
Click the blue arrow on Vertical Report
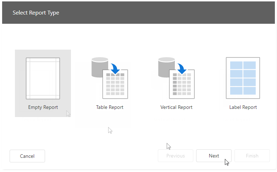(182, 68)
